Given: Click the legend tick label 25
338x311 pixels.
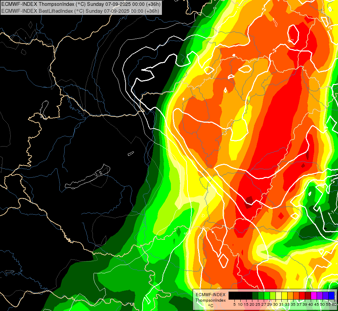Looking at the screenshot, I should pyautogui.click(x=258, y=304).
